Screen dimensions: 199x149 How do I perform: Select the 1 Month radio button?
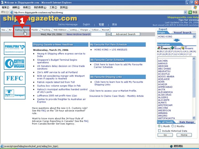[159, 126]
